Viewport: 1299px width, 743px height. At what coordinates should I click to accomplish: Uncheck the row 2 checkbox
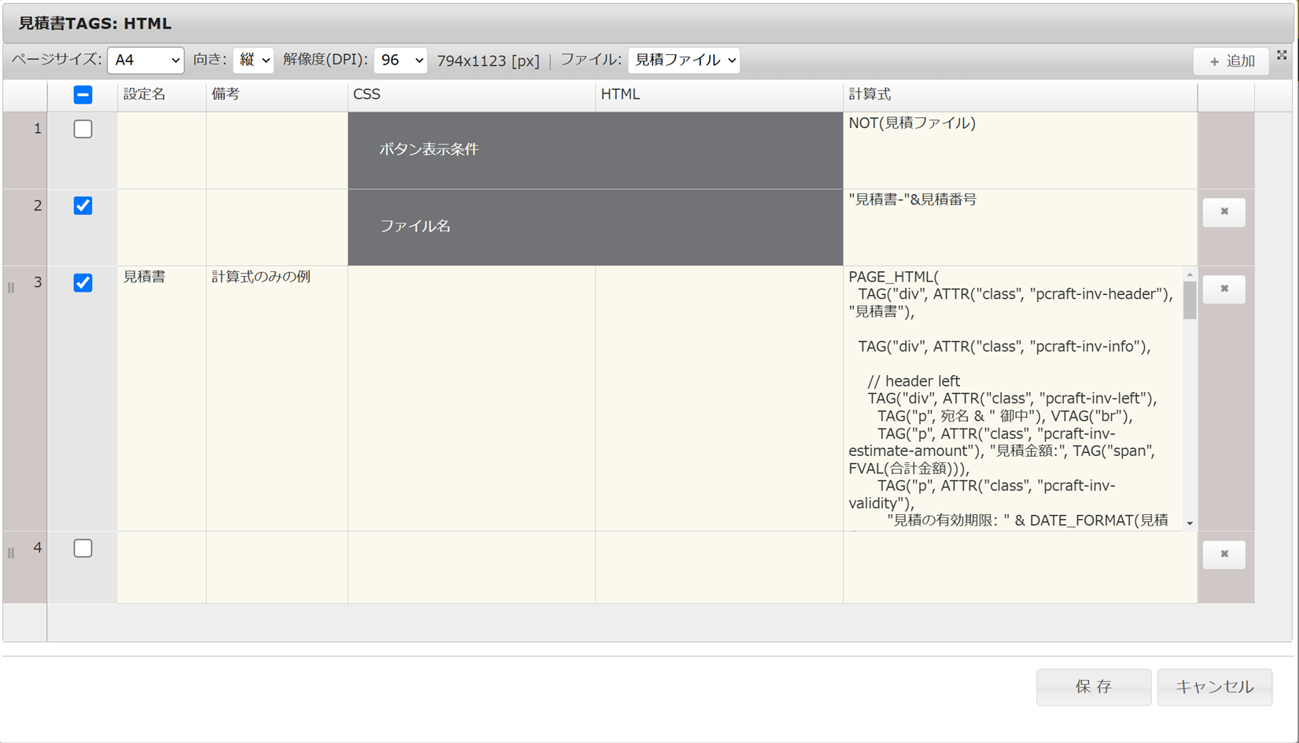83,206
